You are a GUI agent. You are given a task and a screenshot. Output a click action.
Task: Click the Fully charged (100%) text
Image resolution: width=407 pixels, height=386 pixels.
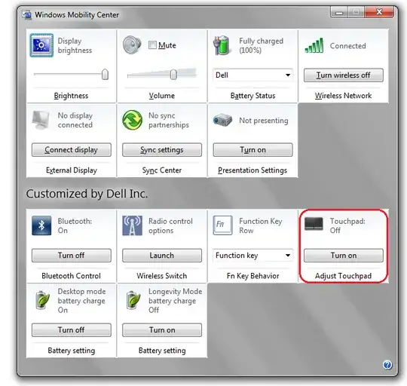click(x=261, y=45)
